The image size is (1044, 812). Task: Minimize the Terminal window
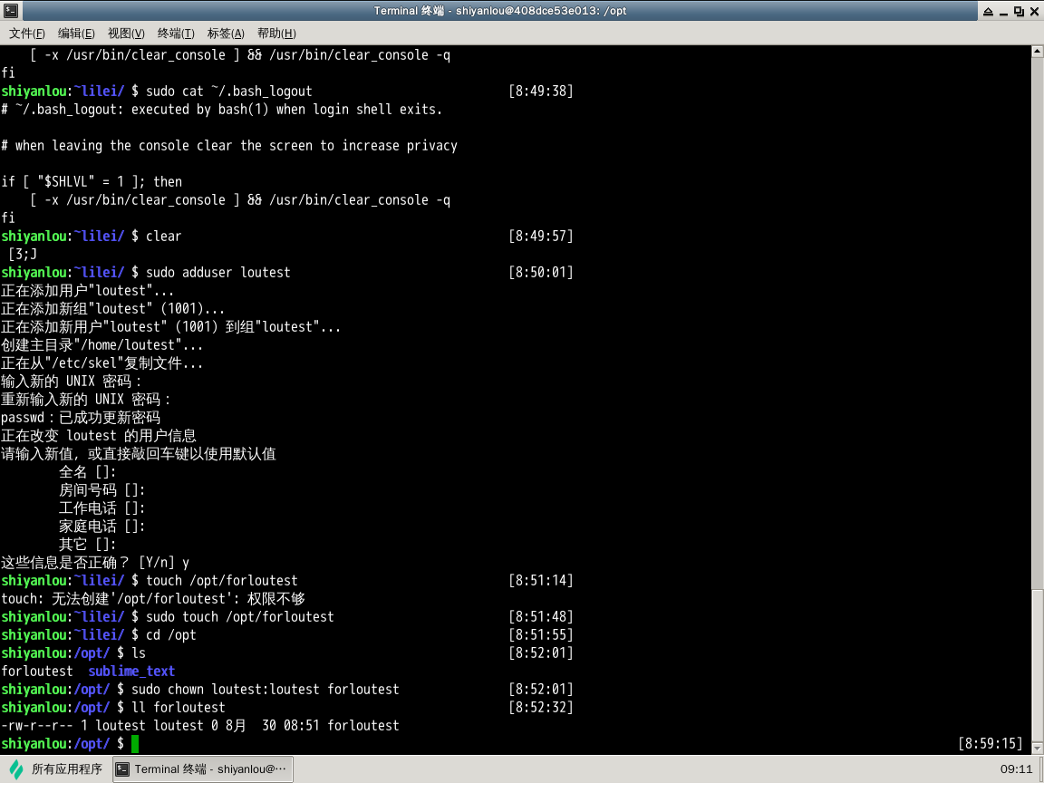click(x=1003, y=11)
